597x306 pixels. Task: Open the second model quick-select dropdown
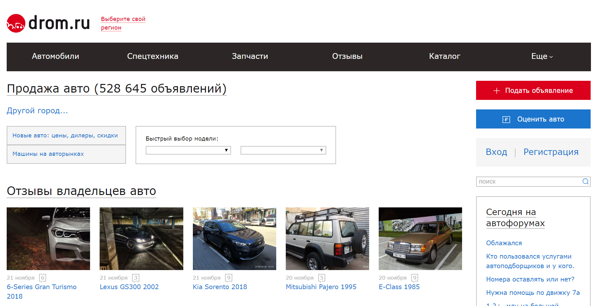coord(283,150)
